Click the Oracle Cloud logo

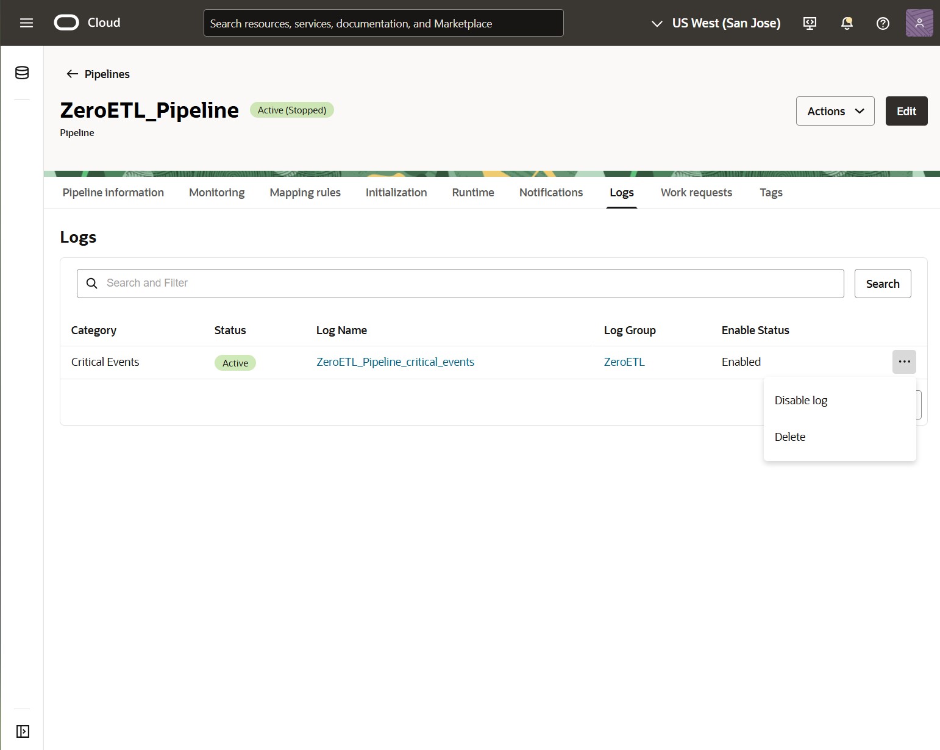(66, 23)
